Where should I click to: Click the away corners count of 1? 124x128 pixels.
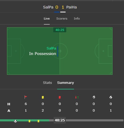(x=26, y=111)
